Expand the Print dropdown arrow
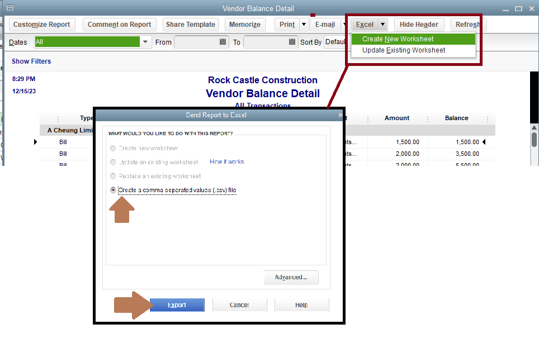Screen dimensions: 539x343 coord(304,25)
